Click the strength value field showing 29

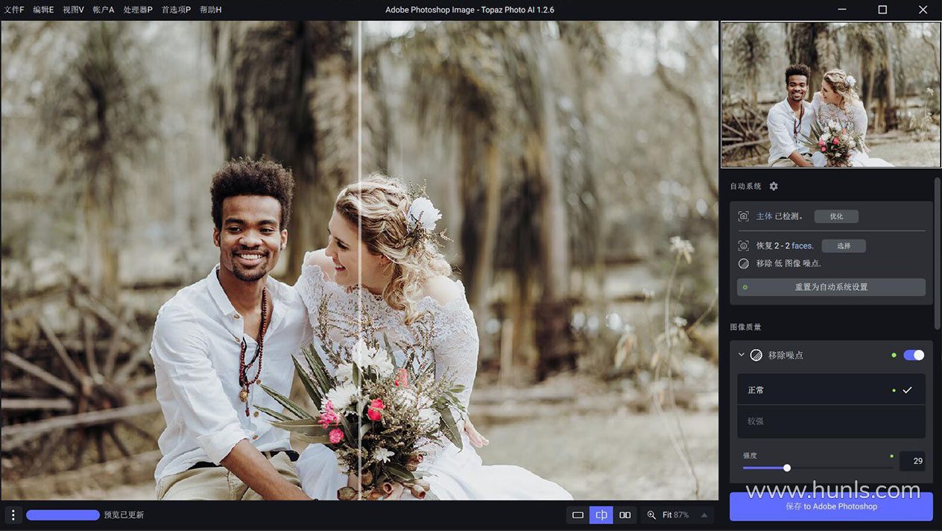point(913,461)
